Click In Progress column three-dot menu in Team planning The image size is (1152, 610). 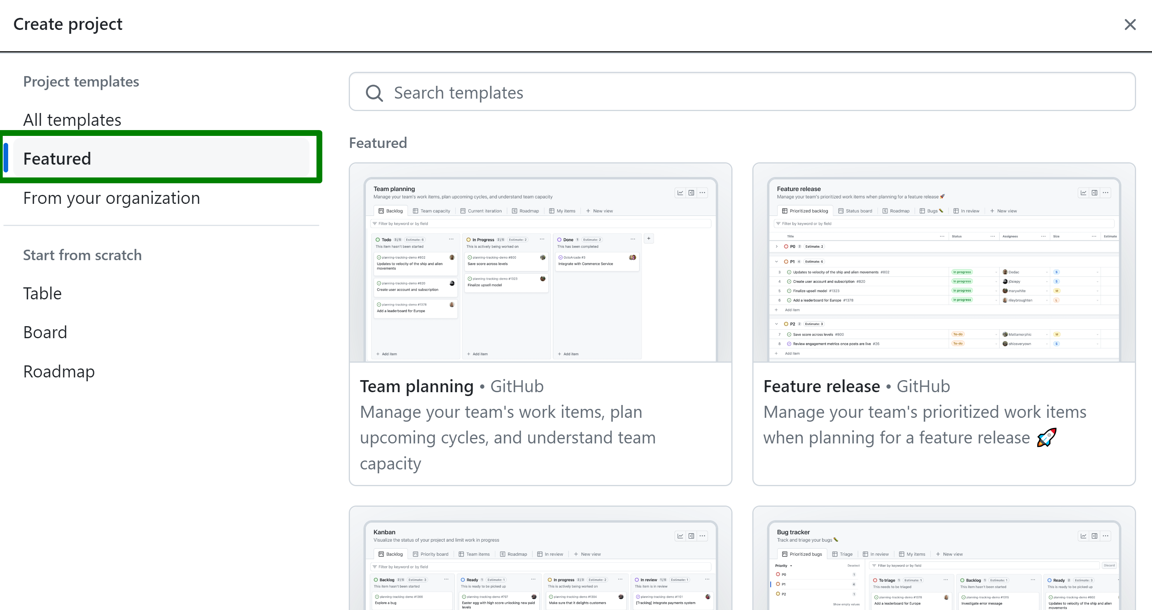[x=542, y=239]
